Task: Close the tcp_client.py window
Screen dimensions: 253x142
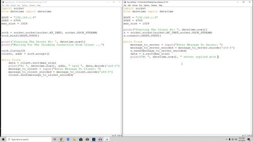Action: click(249, 2)
